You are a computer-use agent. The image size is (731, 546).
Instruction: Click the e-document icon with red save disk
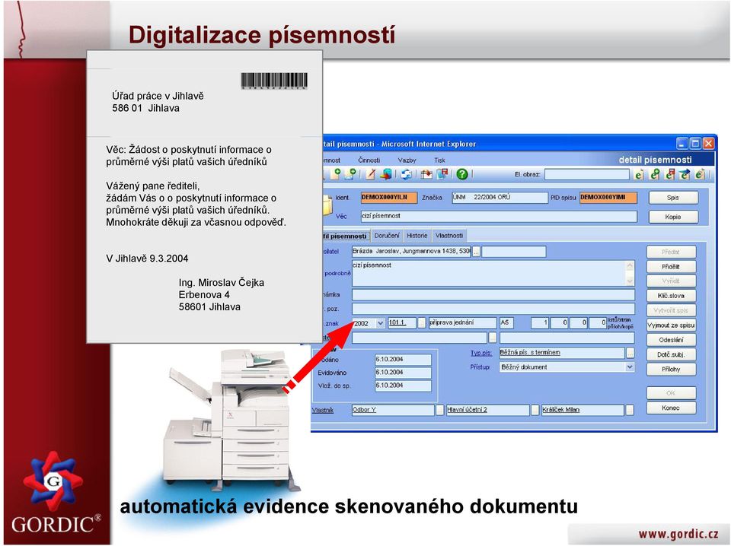670,175
